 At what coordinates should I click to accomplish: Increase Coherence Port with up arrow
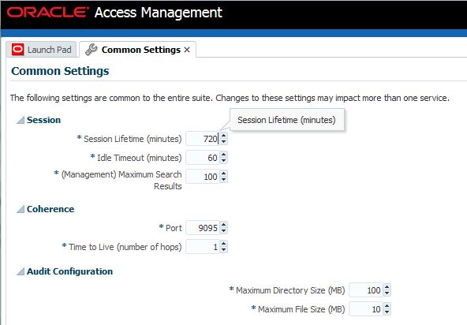[224, 225]
